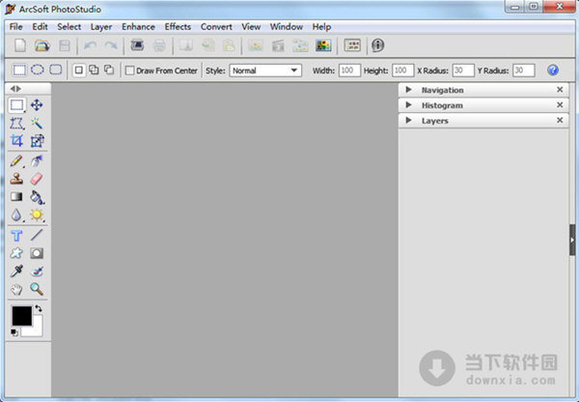Open the Style dropdown showing Normal
Viewport: 579px width, 402px height.
tap(265, 71)
